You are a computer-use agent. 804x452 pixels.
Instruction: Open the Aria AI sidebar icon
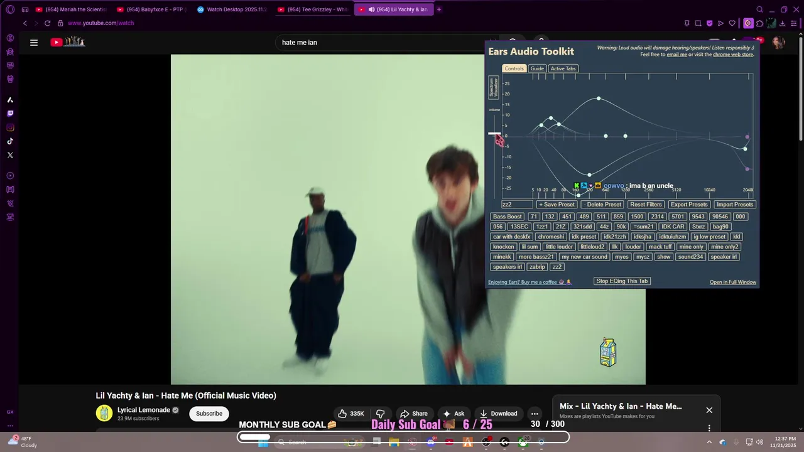pyautogui.click(x=10, y=100)
